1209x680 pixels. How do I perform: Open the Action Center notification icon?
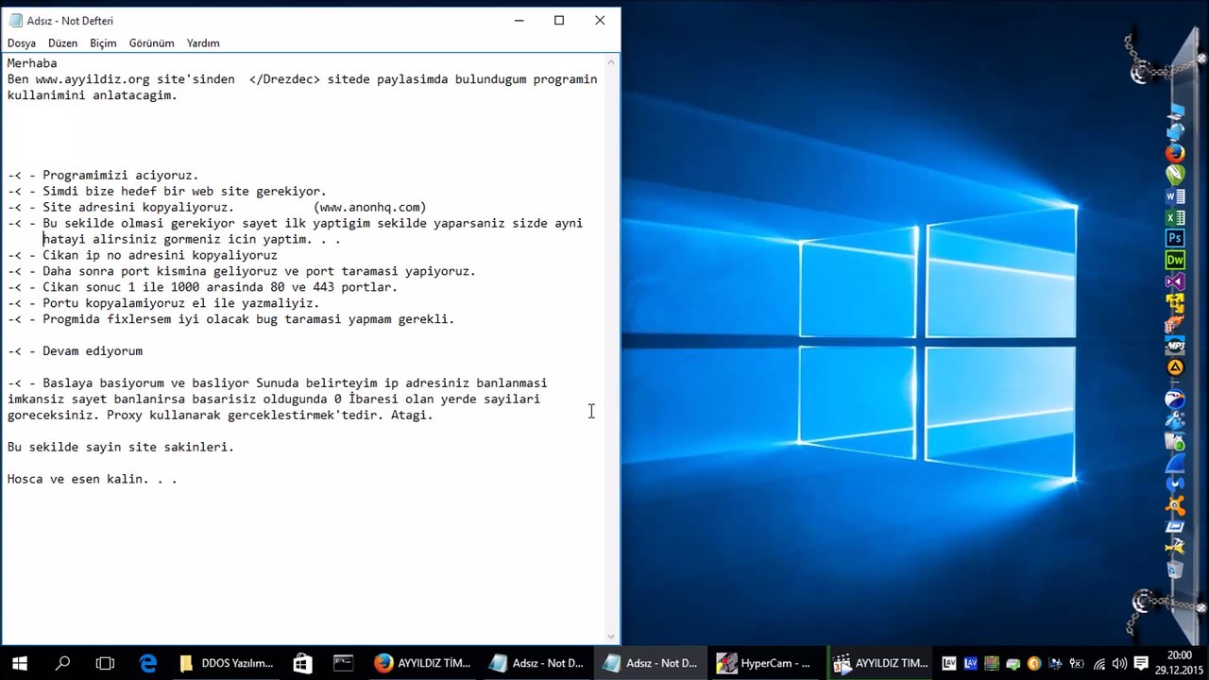[x=1141, y=663]
